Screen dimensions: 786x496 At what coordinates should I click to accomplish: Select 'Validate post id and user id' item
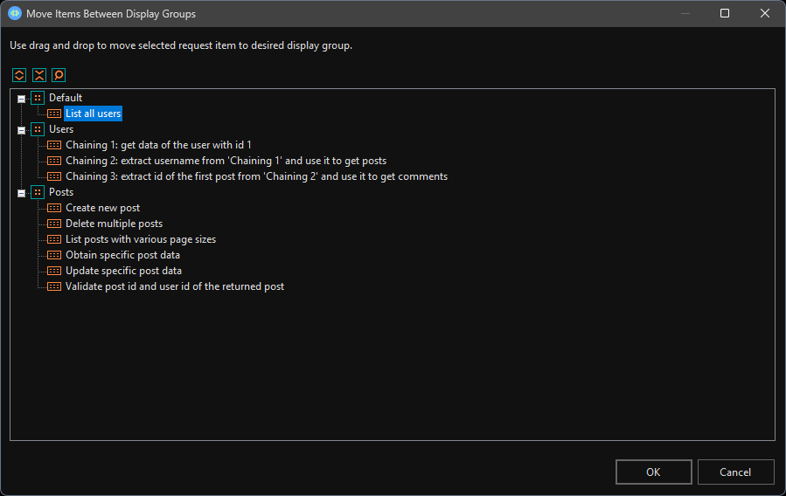tap(175, 286)
